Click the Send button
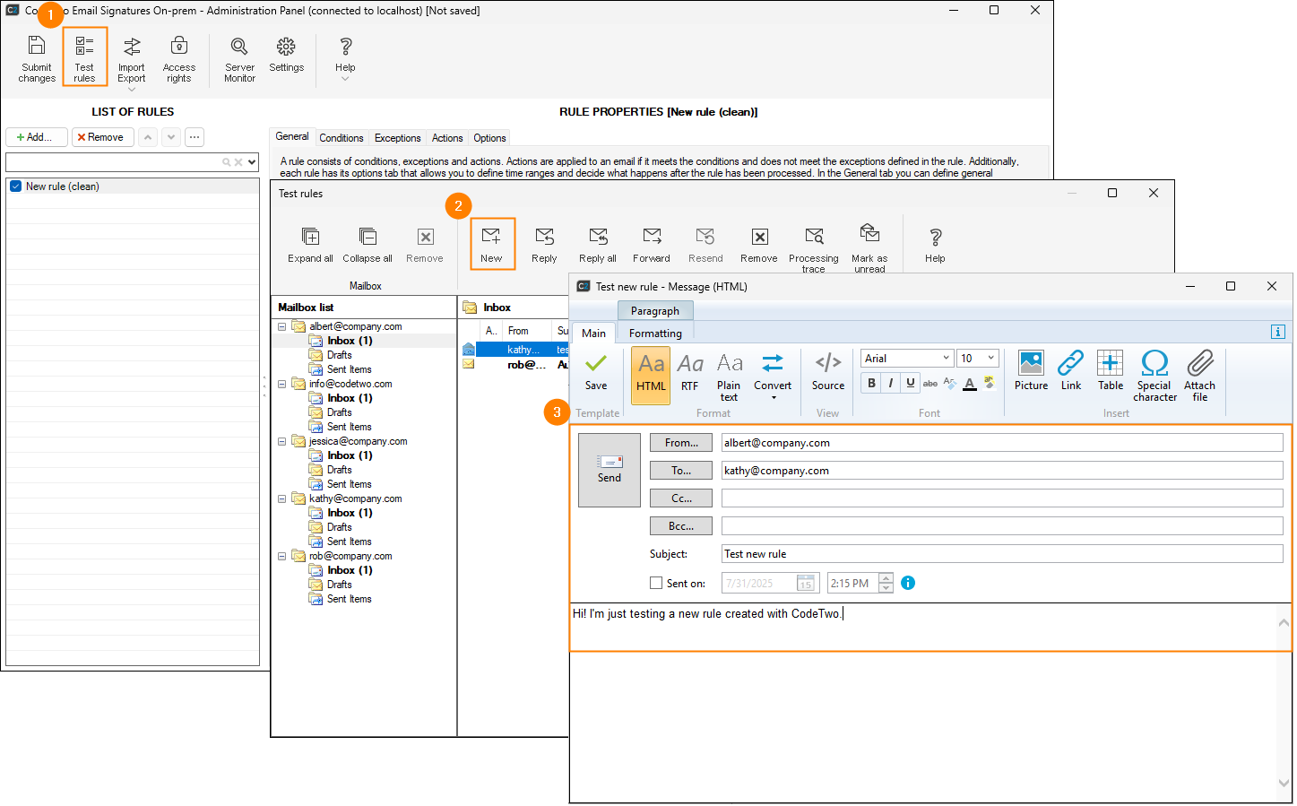The height and width of the screenshot is (806, 1297). point(610,470)
